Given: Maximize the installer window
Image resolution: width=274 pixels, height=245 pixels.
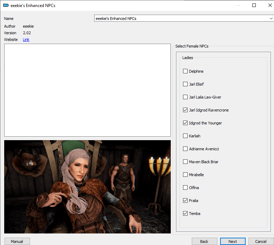Looking at the screenshot, I should click(254, 5).
